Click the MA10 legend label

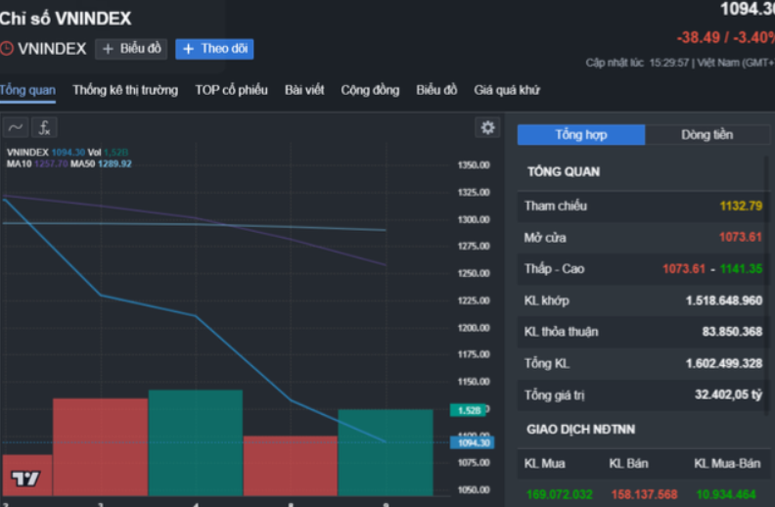(x=19, y=163)
